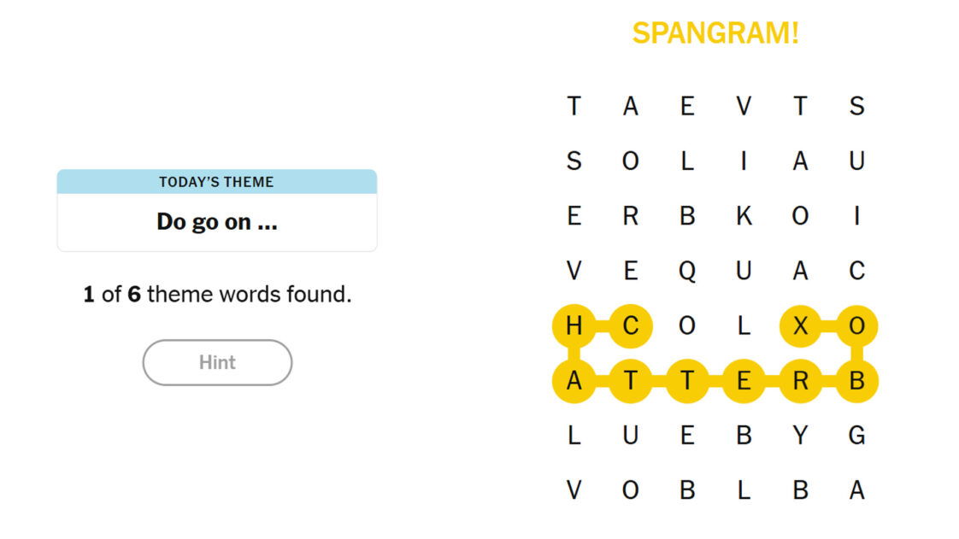
Task: Select the letter Y tile
Action: 800,436
